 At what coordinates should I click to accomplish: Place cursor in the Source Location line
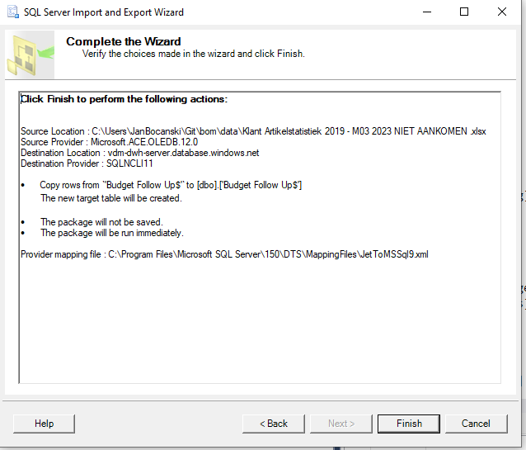point(253,131)
